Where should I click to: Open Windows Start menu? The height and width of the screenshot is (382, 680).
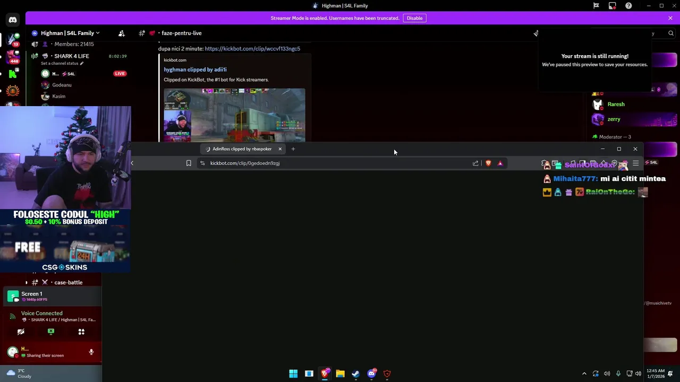click(x=293, y=374)
